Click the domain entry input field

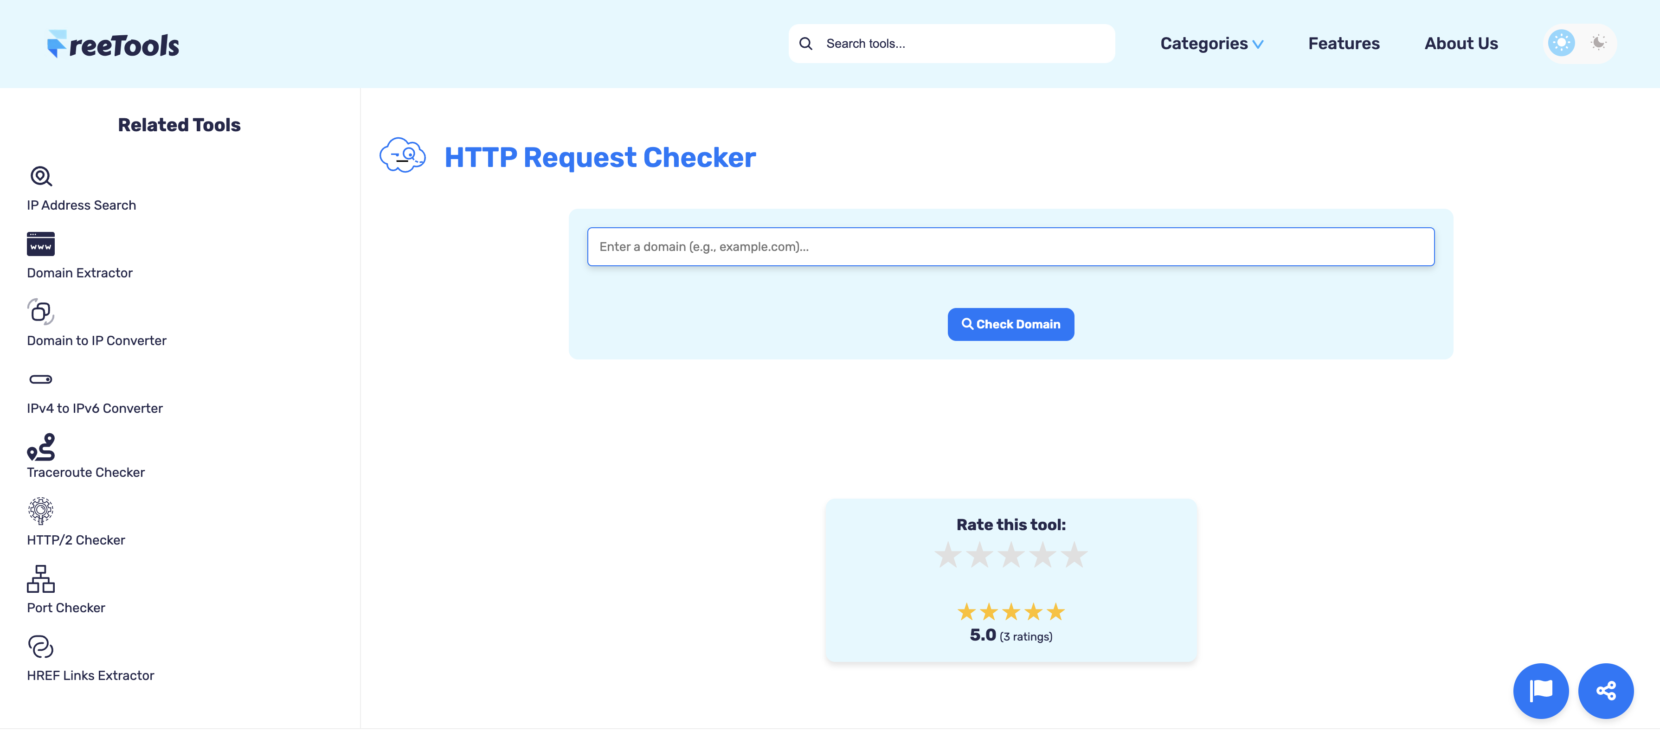click(x=1010, y=246)
